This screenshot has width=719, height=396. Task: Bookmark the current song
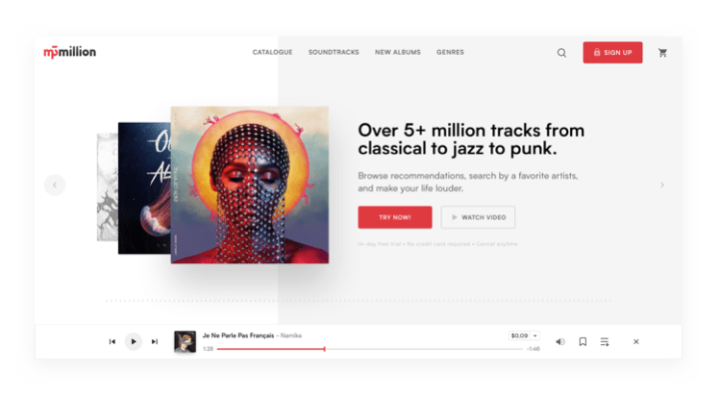pyautogui.click(x=583, y=341)
